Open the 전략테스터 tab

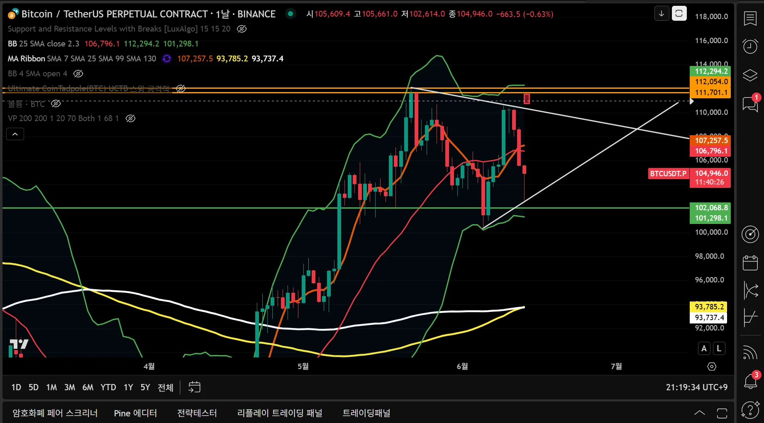pos(197,413)
